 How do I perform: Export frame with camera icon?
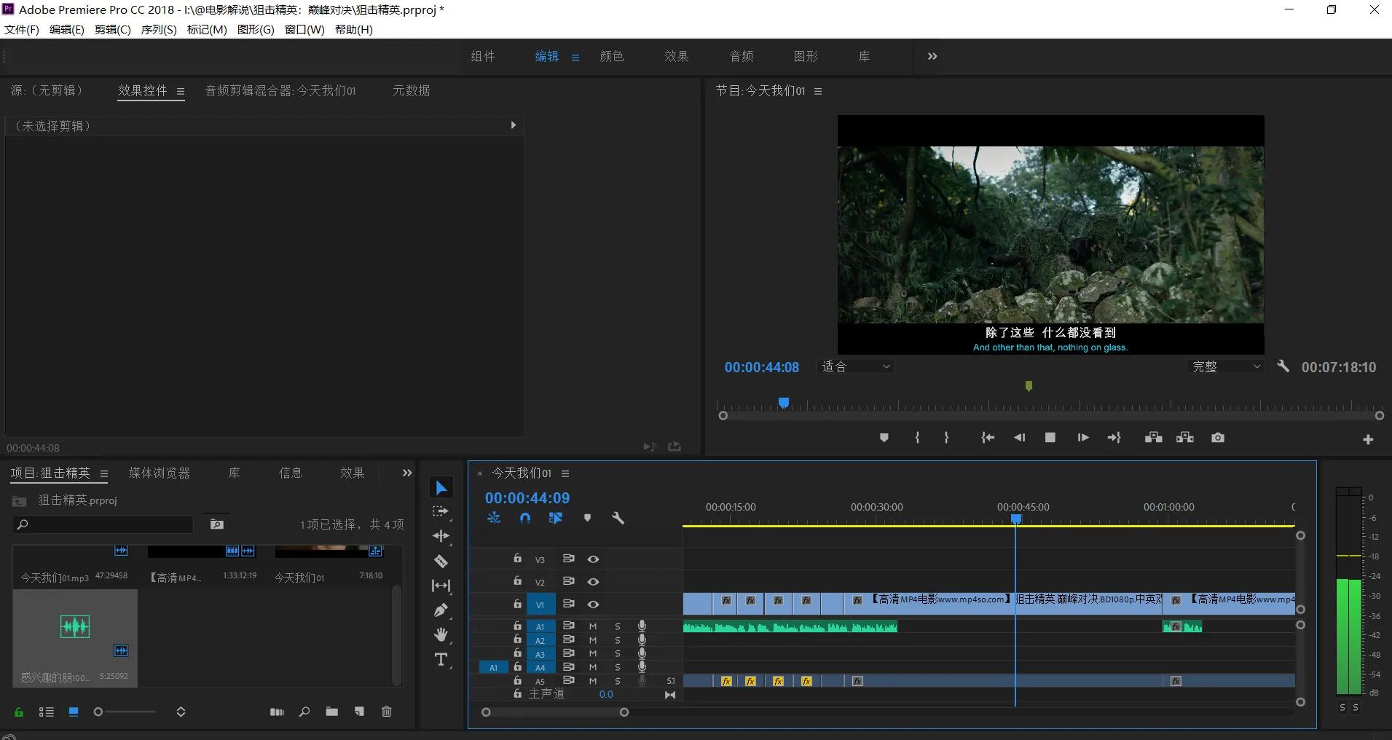[1218, 438]
